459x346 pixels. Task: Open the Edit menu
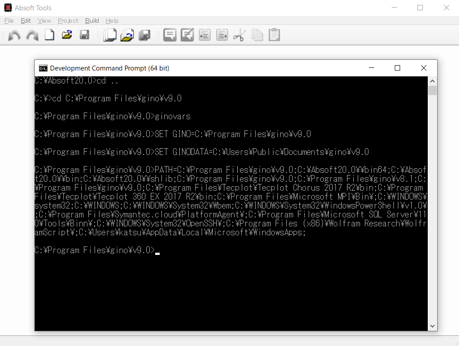tap(26, 21)
